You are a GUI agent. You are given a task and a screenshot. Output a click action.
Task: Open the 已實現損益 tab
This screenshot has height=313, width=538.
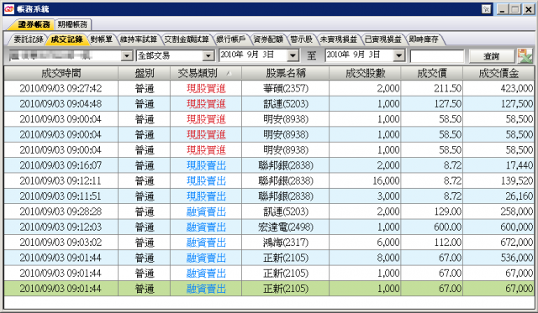(383, 39)
